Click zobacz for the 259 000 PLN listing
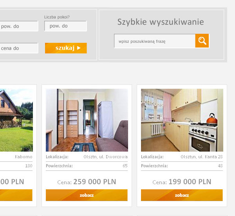Screen dimensions: 235x216 (x=87, y=195)
